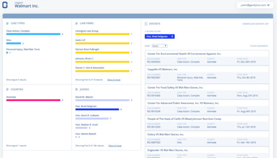
Task: Filter by Personal Injury, Med Mal, Torts
Action: (x=23, y=49)
